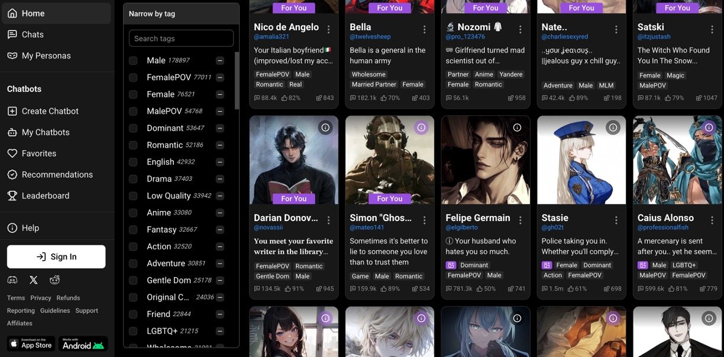Click the Search tags input field
Viewport: 724px width, 357px height.
tap(181, 38)
